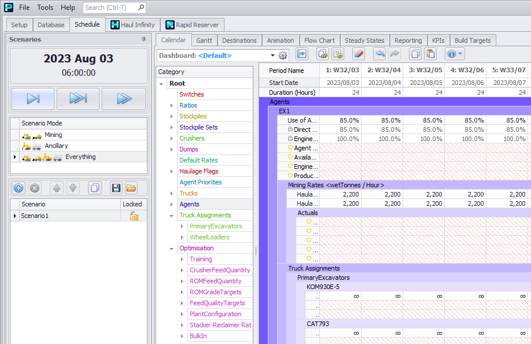Toggle the Scenario1 locked padlock
Viewport: 531px width, 344px height.
coord(134,216)
